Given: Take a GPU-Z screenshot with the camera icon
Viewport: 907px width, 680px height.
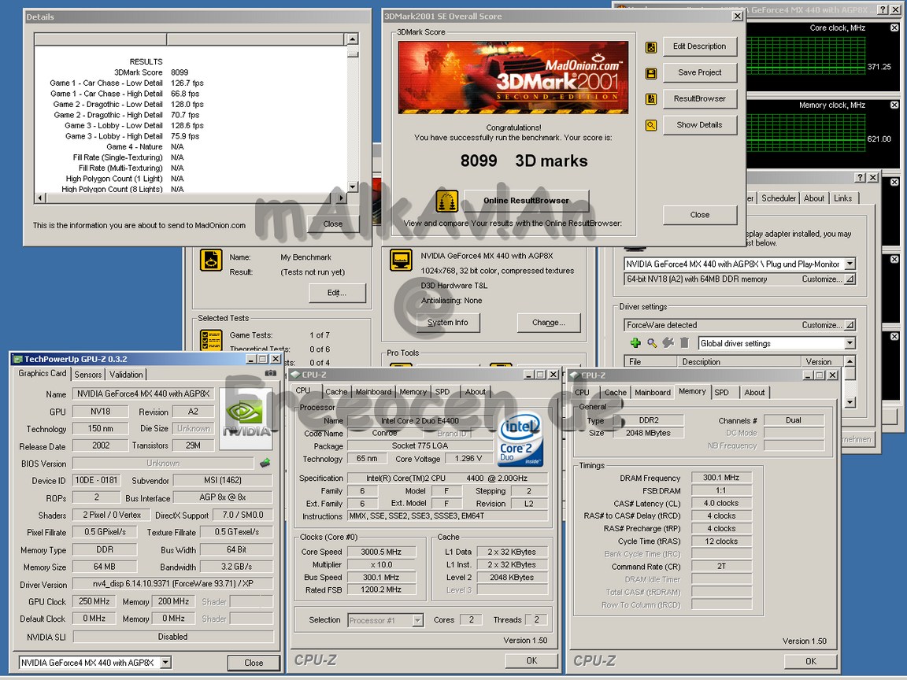Looking at the screenshot, I should pos(270,374).
